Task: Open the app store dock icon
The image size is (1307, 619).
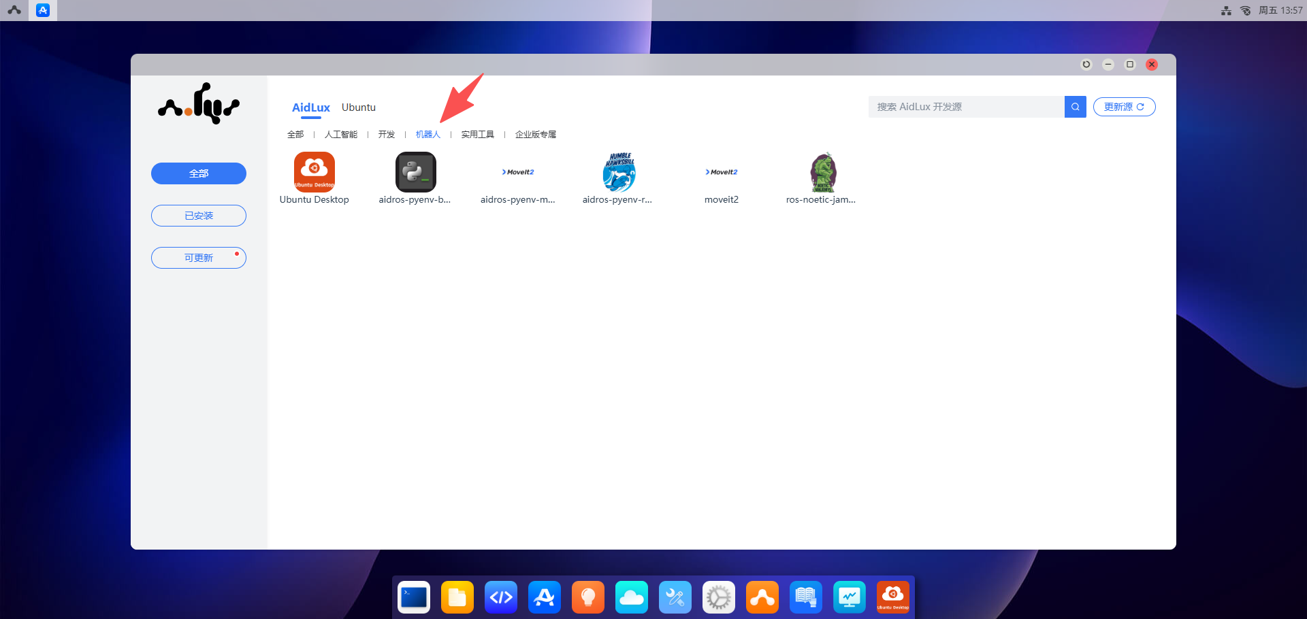Action: click(545, 597)
